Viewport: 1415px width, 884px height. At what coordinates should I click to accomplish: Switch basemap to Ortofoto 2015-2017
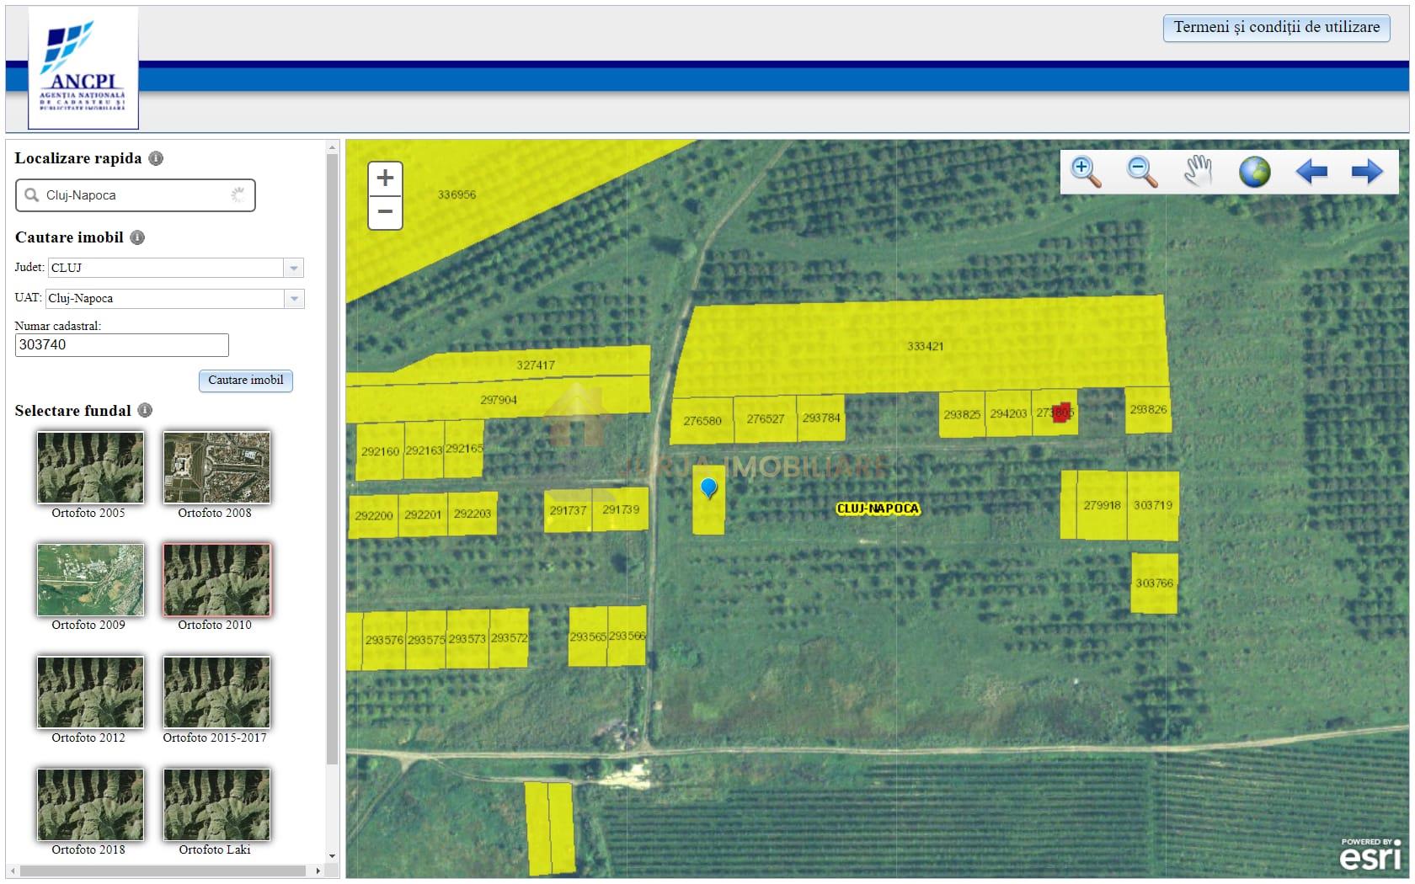(216, 692)
